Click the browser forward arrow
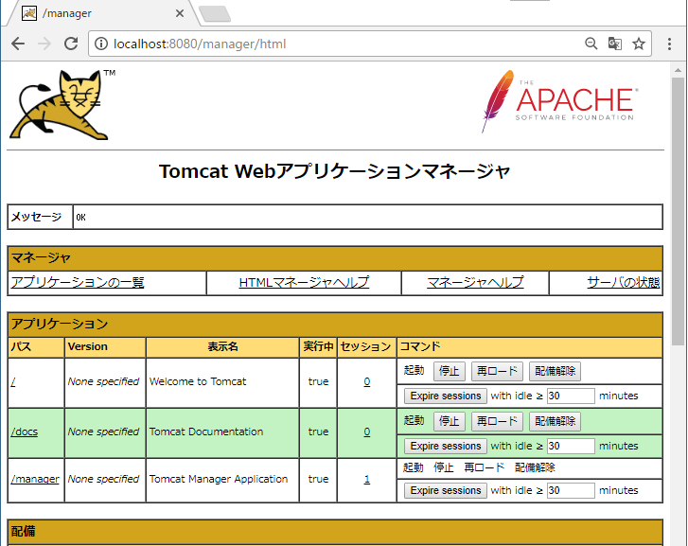Image resolution: width=688 pixels, height=546 pixels. 44,44
